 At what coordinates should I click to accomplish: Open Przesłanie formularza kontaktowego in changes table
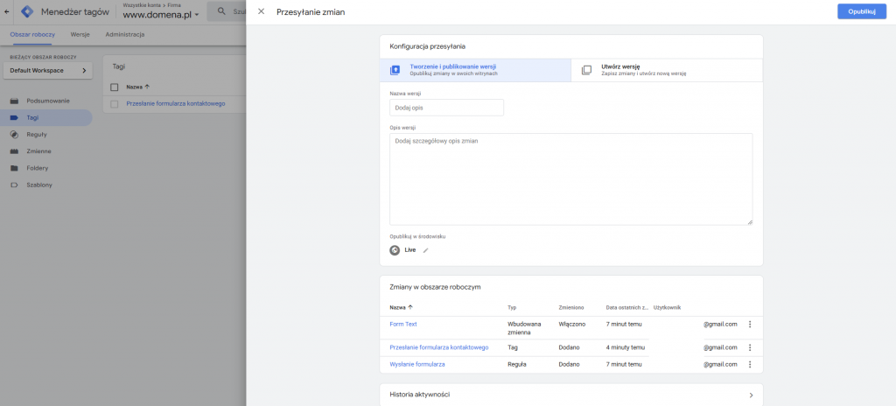point(439,347)
